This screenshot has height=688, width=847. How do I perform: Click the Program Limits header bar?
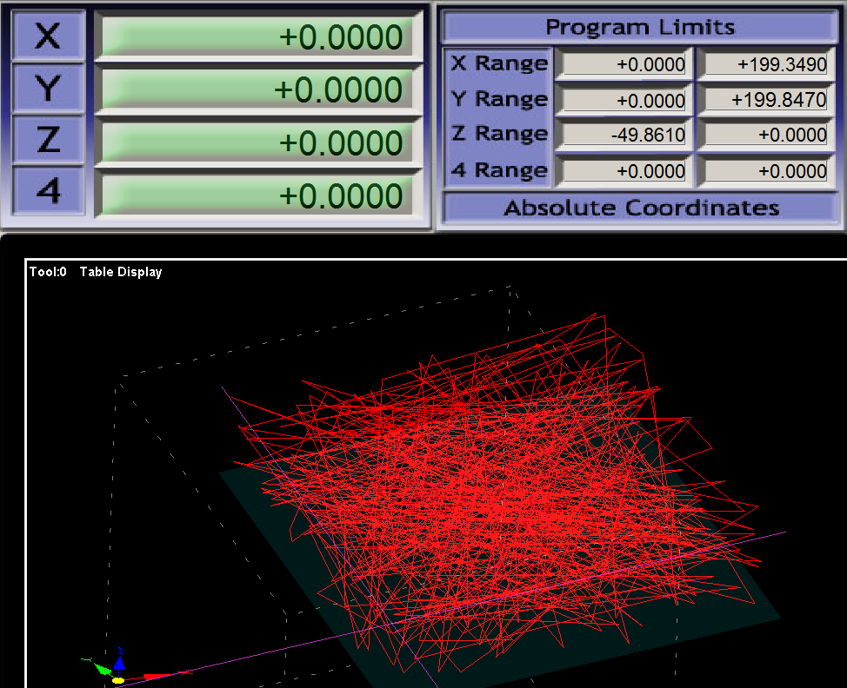[640, 27]
